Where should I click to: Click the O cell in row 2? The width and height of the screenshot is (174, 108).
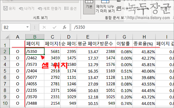point(17,51)
